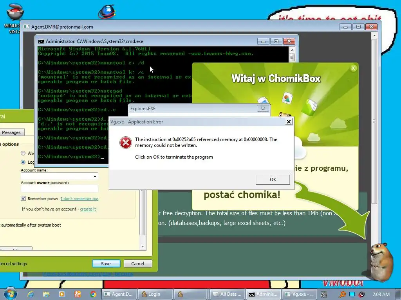The image size is (401, 300).
Task: Select the Log radio button option
Action: (23, 162)
